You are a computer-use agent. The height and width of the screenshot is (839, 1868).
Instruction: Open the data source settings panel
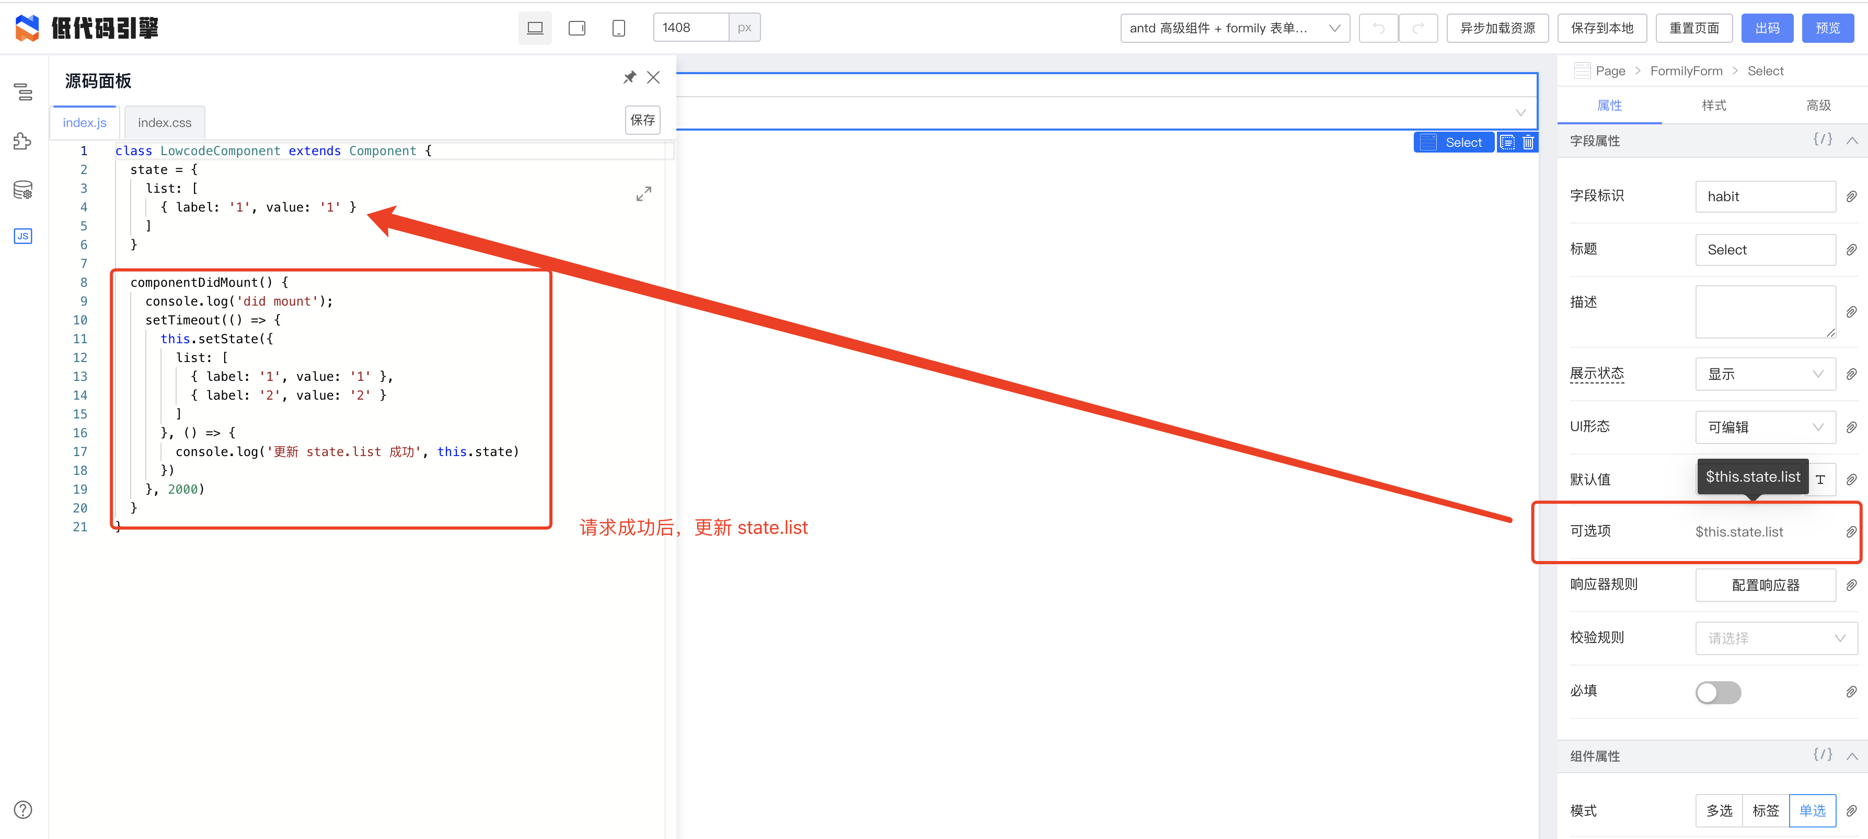pos(22,190)
